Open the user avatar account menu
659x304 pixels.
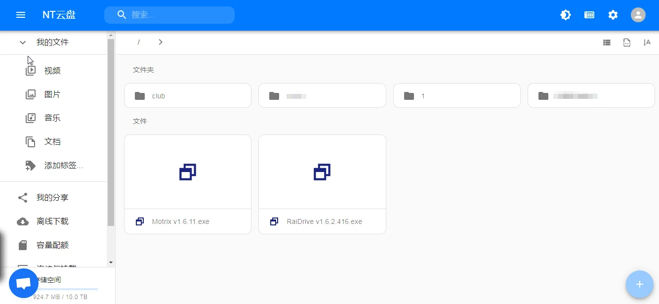coord(638,15)
